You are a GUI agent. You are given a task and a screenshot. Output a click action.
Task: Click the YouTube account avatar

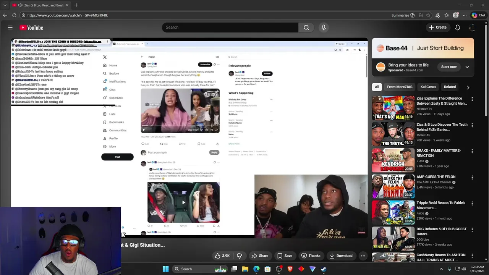pyautogui.click(x=472, y=27)
